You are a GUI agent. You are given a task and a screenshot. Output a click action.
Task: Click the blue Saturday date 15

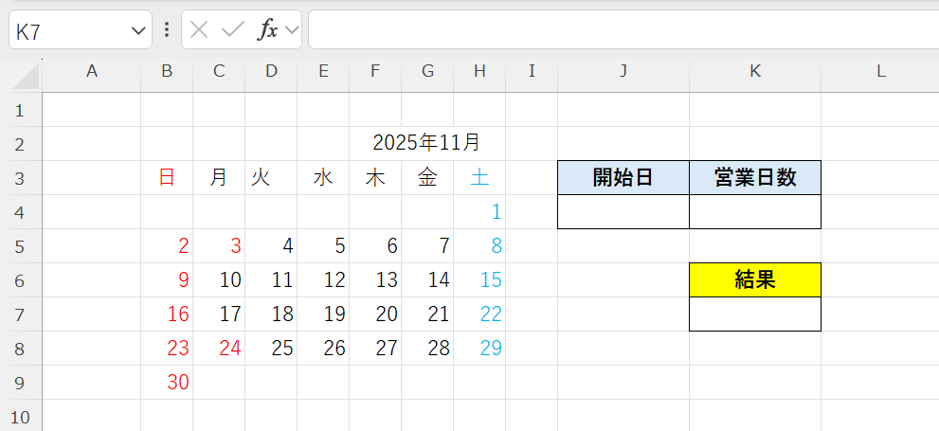[x=479, y=280]
